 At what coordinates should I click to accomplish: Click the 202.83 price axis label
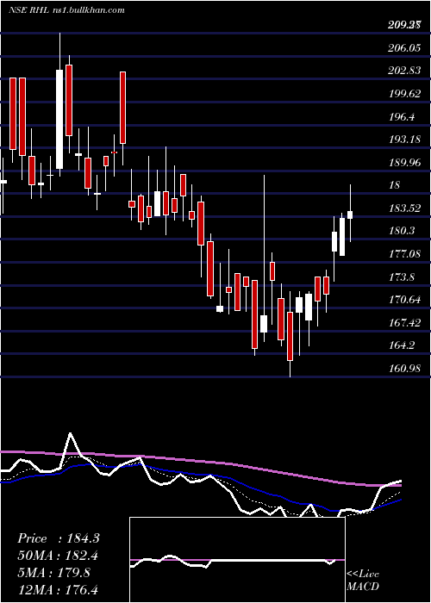[x=404, y=71]
